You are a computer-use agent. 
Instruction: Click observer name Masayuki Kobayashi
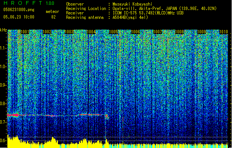click(132, 4)
